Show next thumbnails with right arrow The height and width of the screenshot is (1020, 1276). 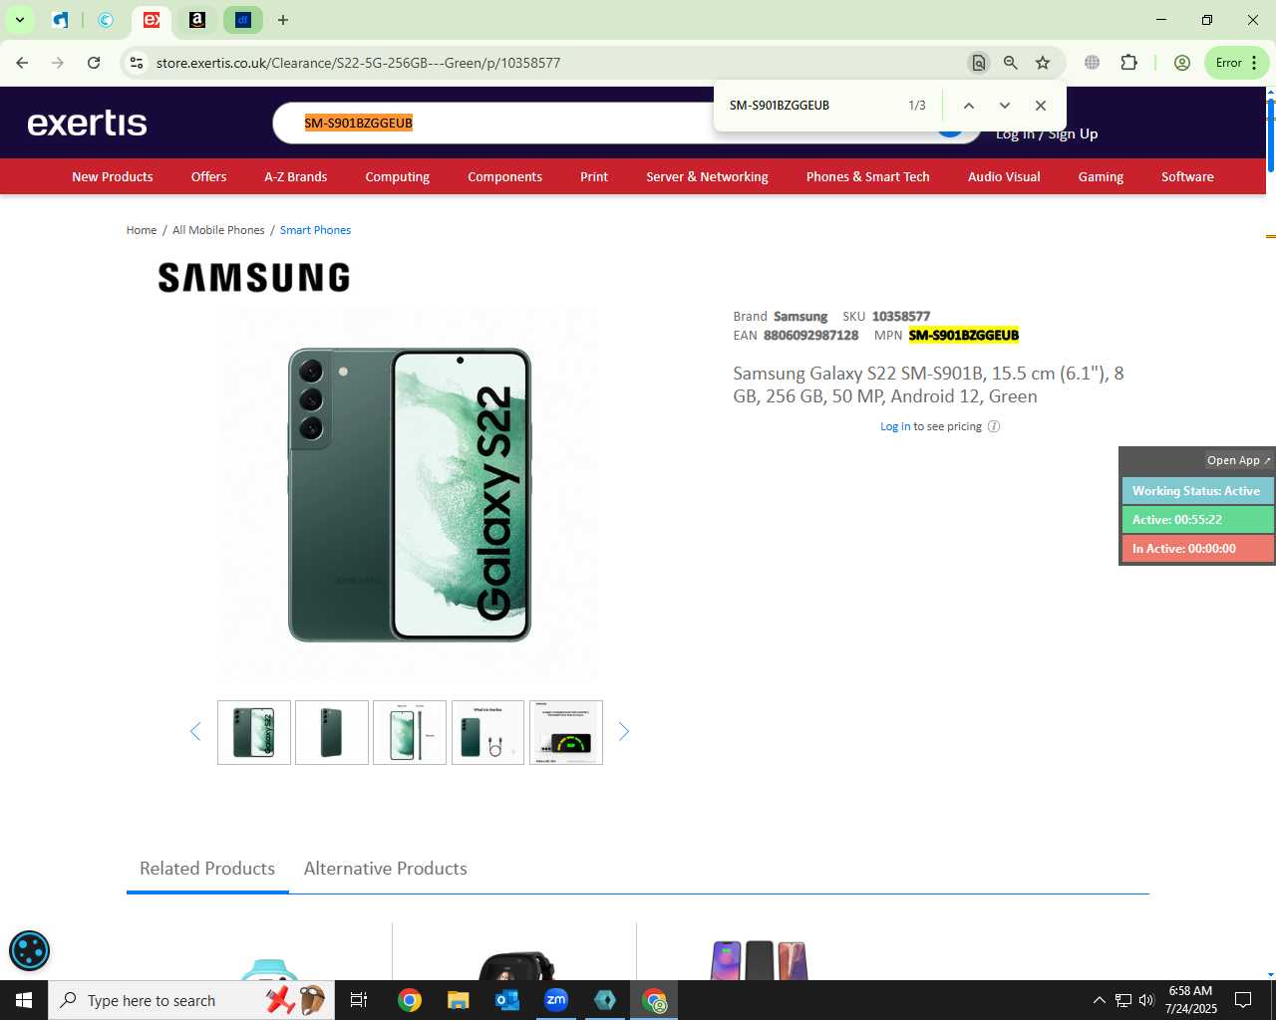[x=624, y=732]
